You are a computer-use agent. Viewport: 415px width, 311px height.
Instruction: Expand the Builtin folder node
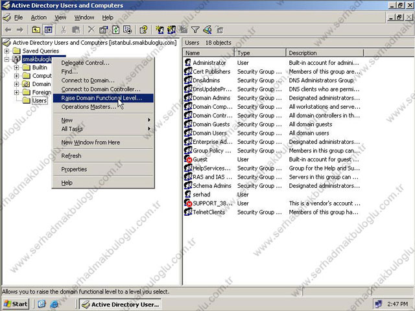tap(16, 67)
